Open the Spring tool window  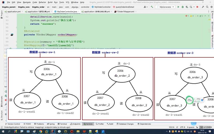pyautogui.click(x=51, y=124)
